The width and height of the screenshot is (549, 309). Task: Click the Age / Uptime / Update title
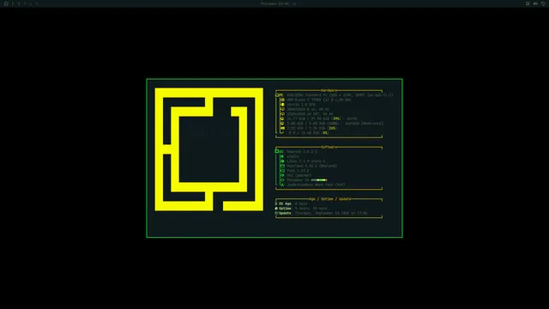coord(329,199)
